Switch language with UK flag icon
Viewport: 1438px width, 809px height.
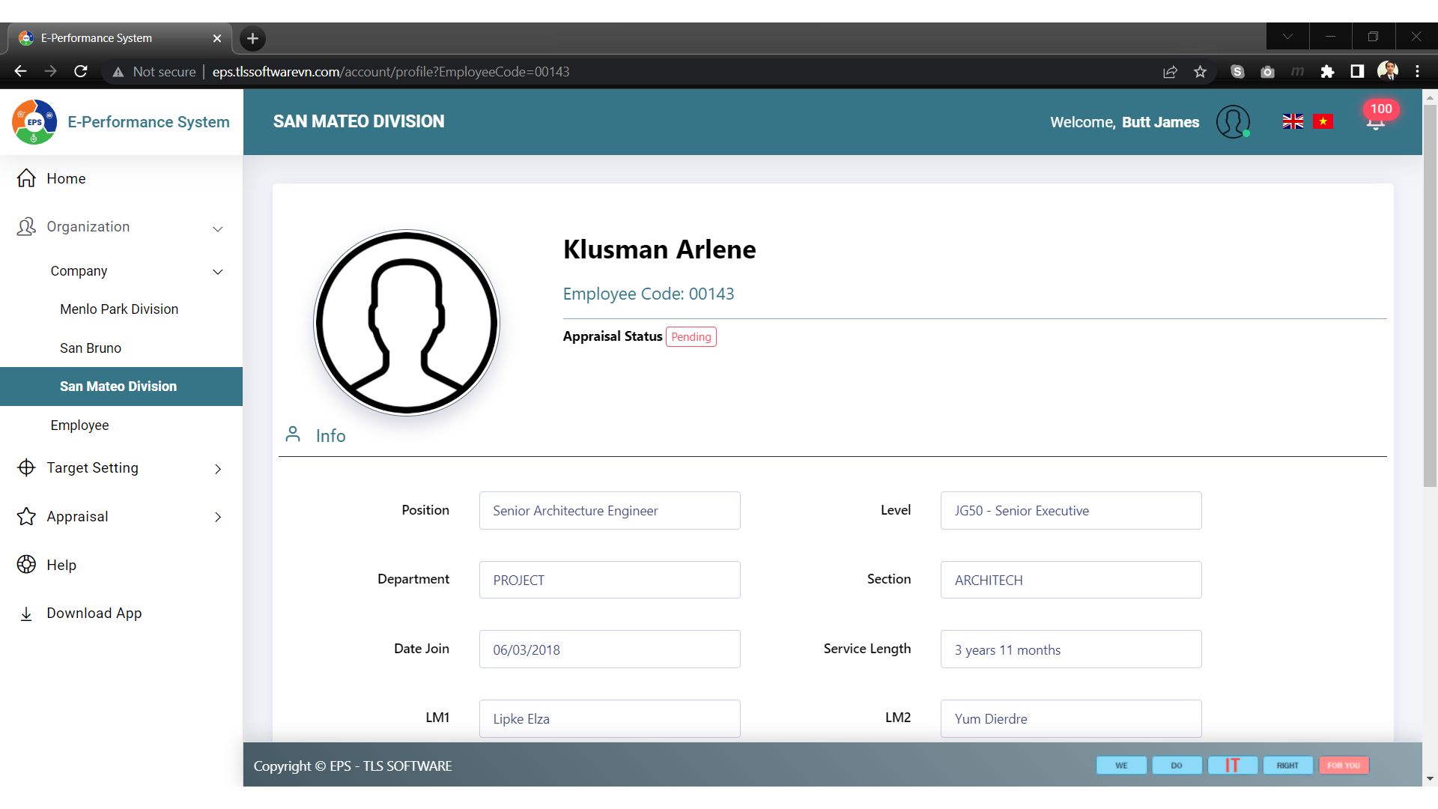point(1292,121)
